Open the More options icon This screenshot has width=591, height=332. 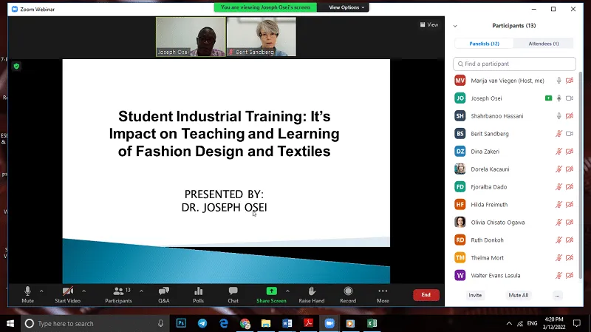[x=383, y=291]
